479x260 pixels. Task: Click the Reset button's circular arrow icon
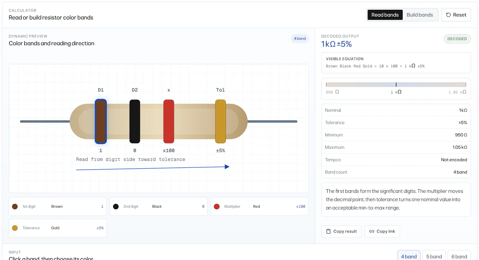coord(448,15)
